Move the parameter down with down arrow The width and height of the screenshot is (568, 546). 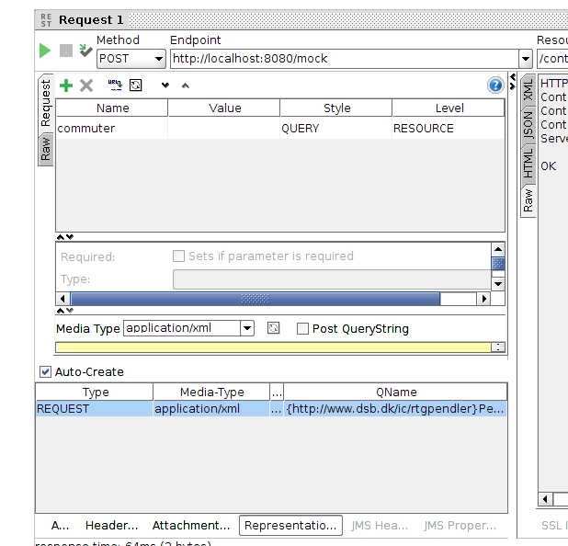coord(165,85)
